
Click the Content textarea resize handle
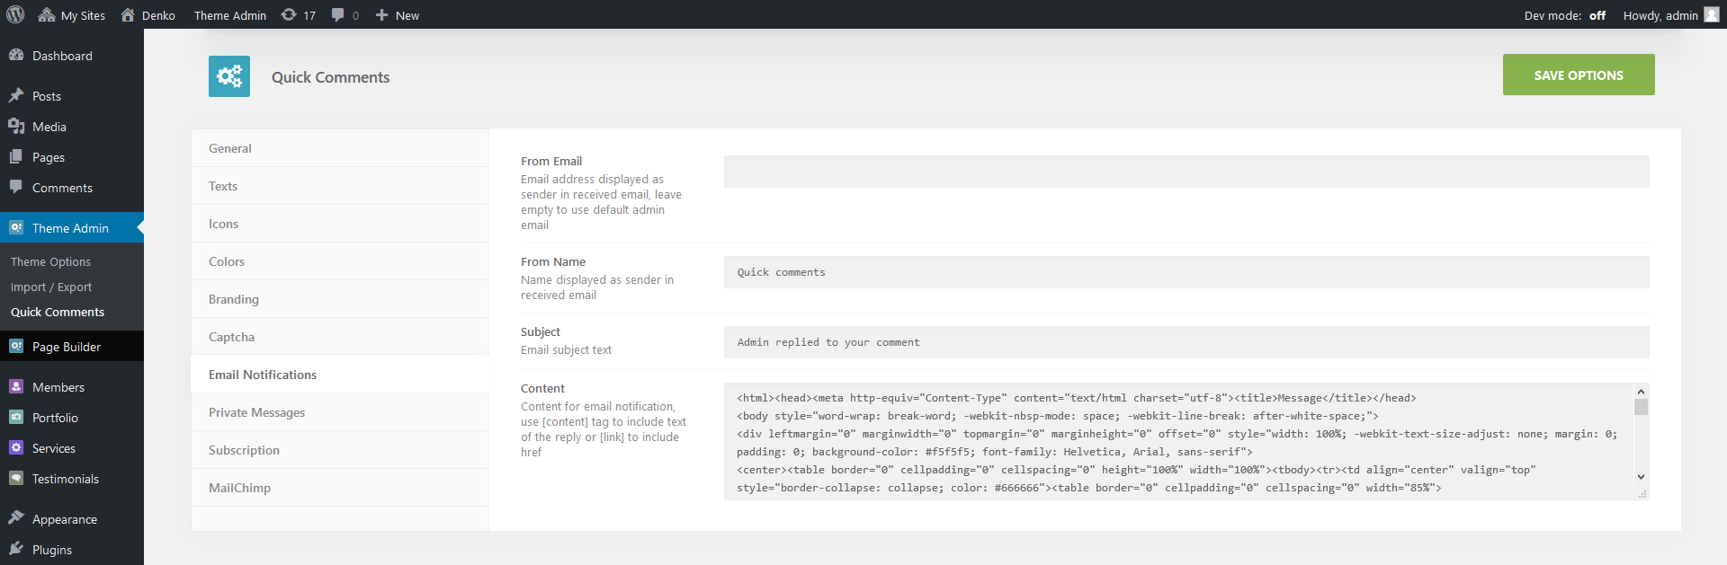pyautogui.click(x=1642, y=494)
